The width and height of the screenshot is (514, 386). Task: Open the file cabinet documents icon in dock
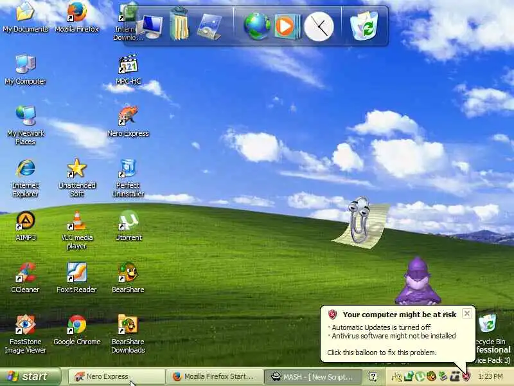point(179,24)
